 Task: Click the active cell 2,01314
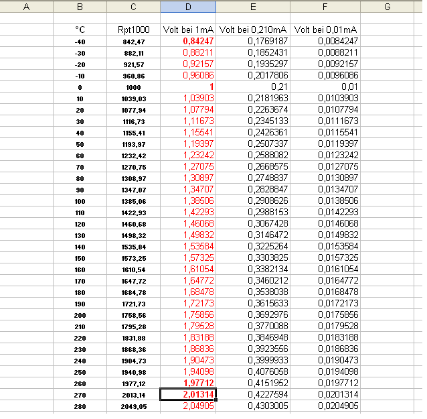(188, 395)
